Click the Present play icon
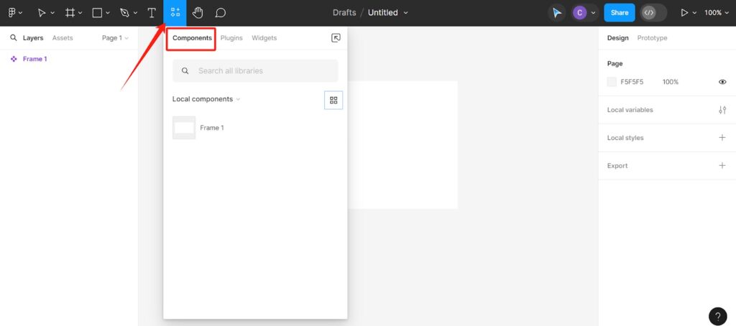This screenshot has width=736, height=326. (x=684, y=13)
